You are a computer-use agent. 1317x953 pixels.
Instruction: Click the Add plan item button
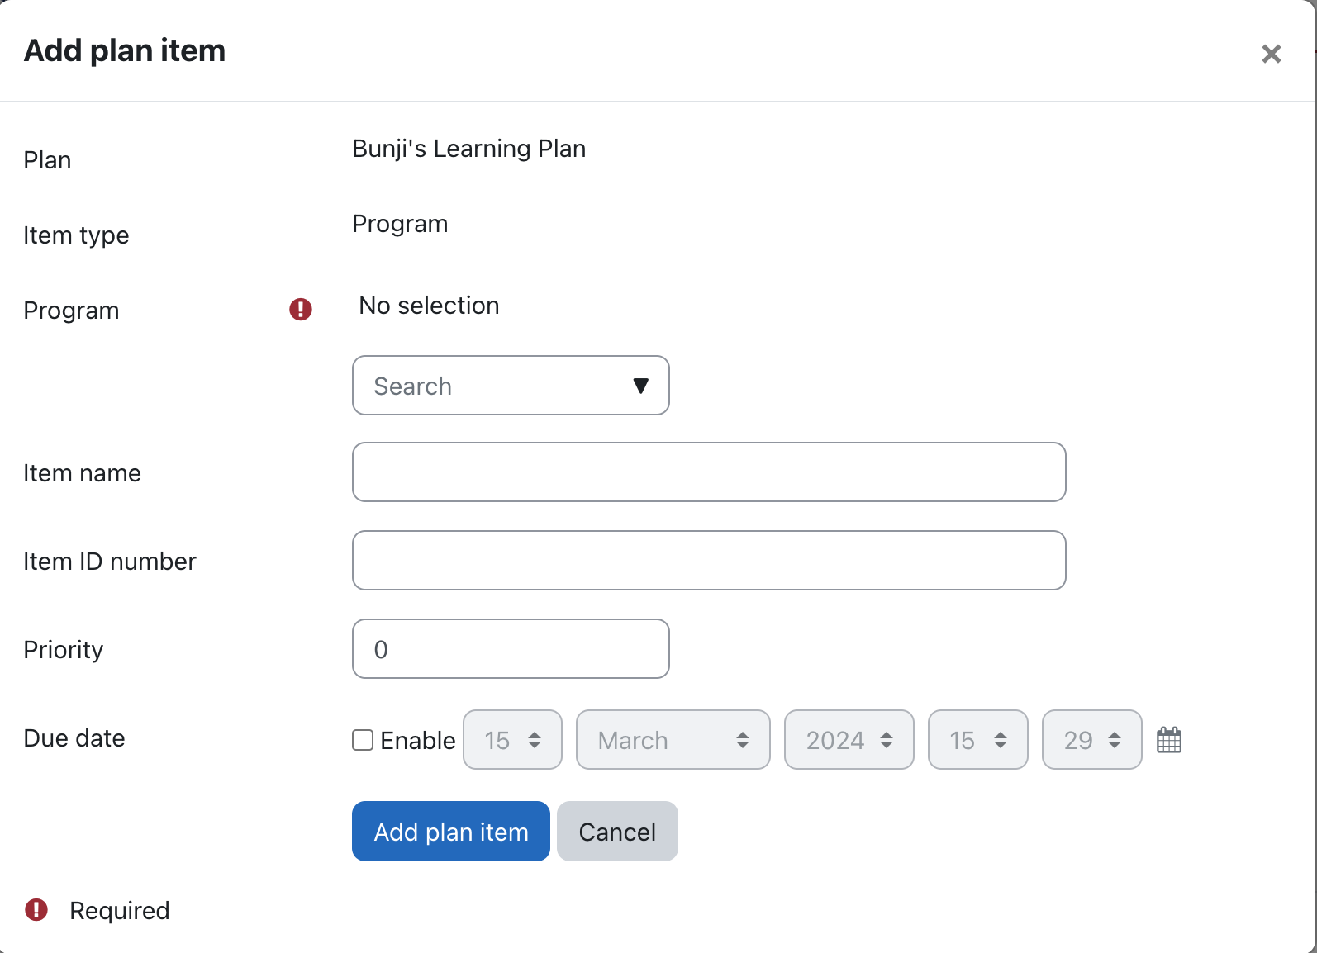pyautogui.click(x=450, y=832)
